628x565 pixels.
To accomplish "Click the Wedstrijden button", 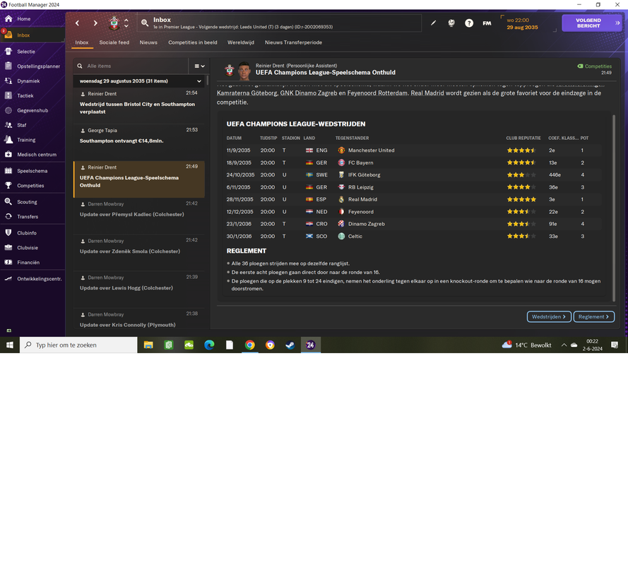I will [549, 316].
